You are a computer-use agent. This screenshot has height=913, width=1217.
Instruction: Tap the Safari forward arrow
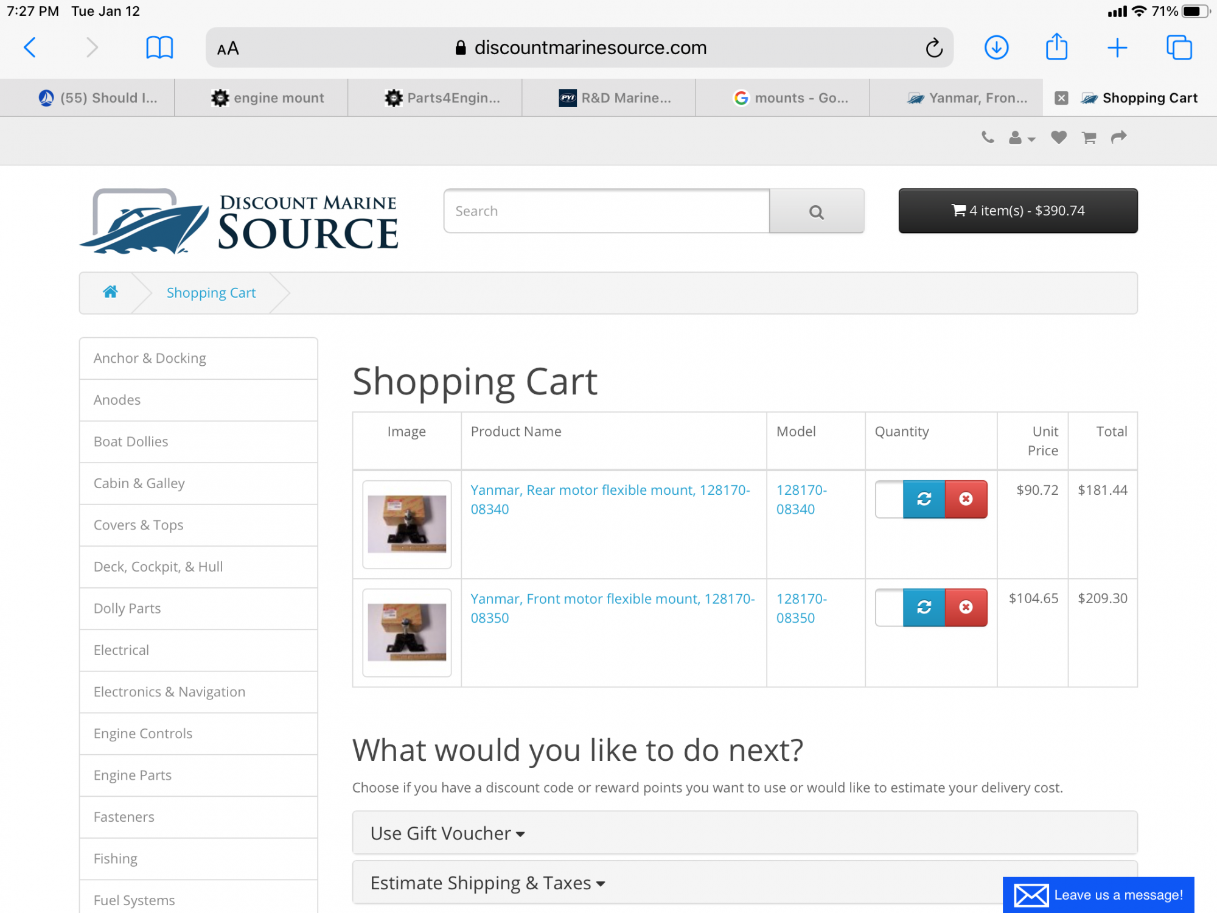92,47
